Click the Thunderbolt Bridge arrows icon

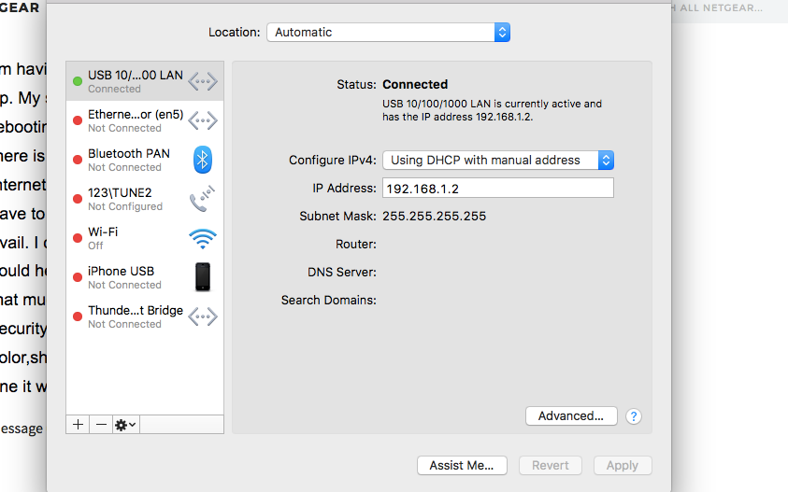pos(203,316)
